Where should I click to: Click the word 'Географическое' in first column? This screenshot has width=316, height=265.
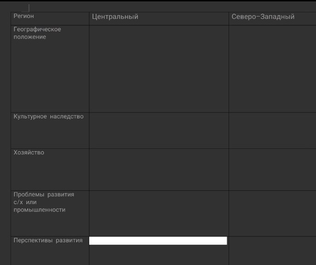click(37, 29)
